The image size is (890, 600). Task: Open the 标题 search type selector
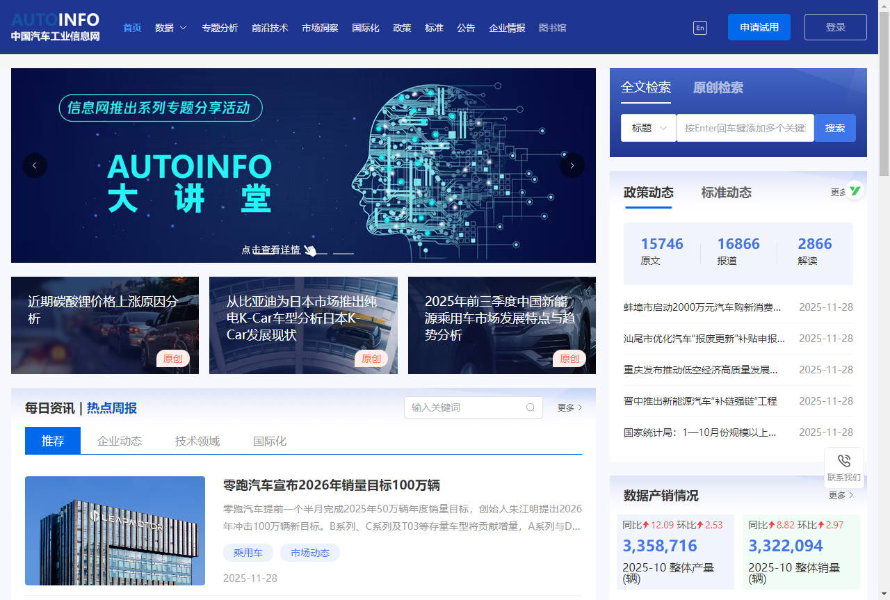[x=648, y=128]
